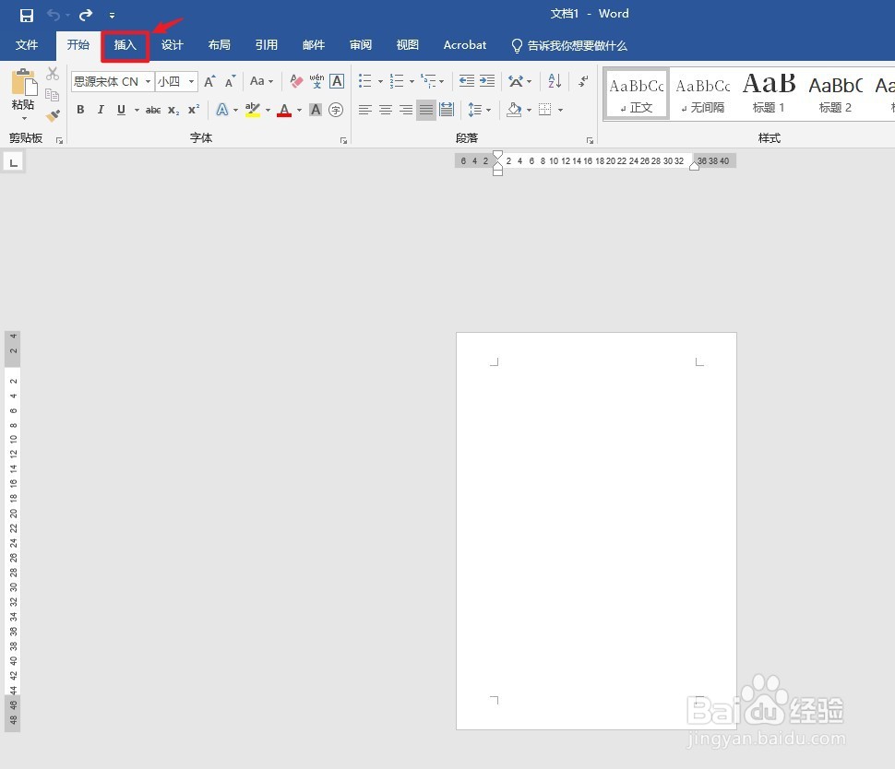Apply the 标题 1 style
The height and width of the screenshot is (769, 895).
point(769,94)
